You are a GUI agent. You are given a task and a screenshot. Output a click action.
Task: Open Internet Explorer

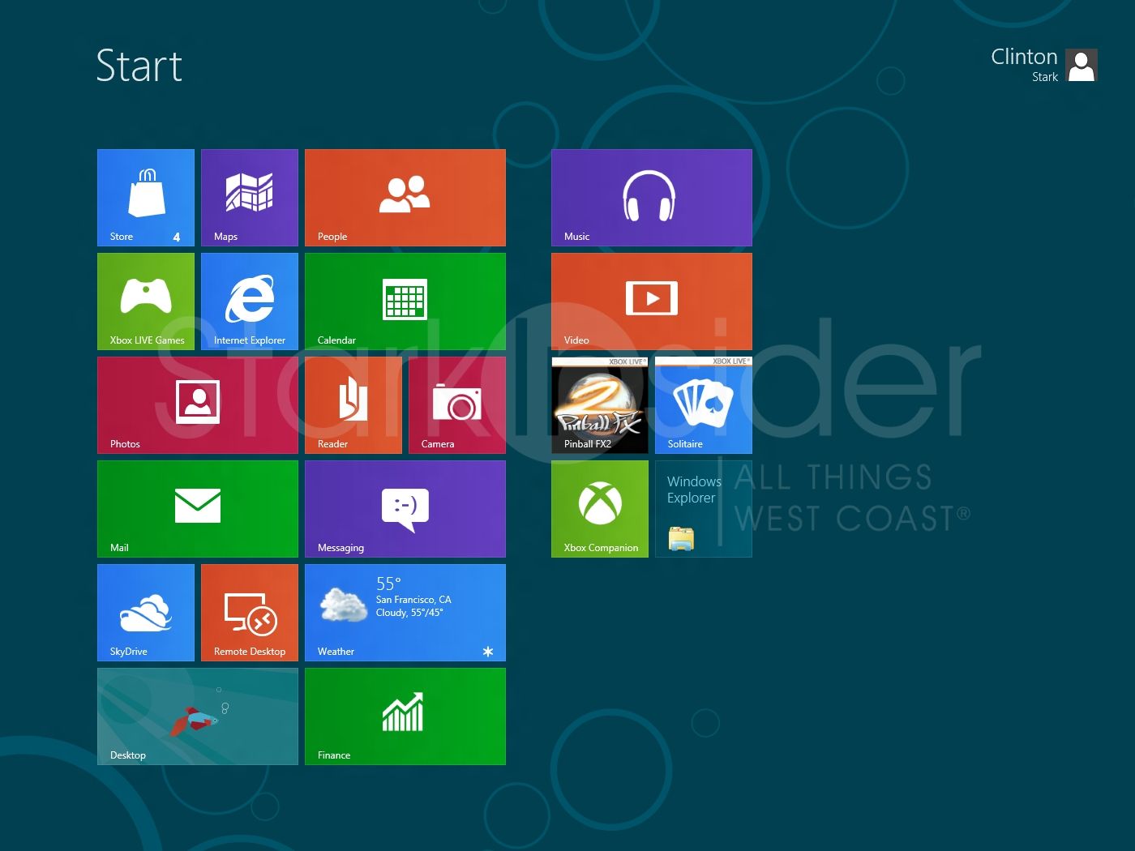pos(249,301)
